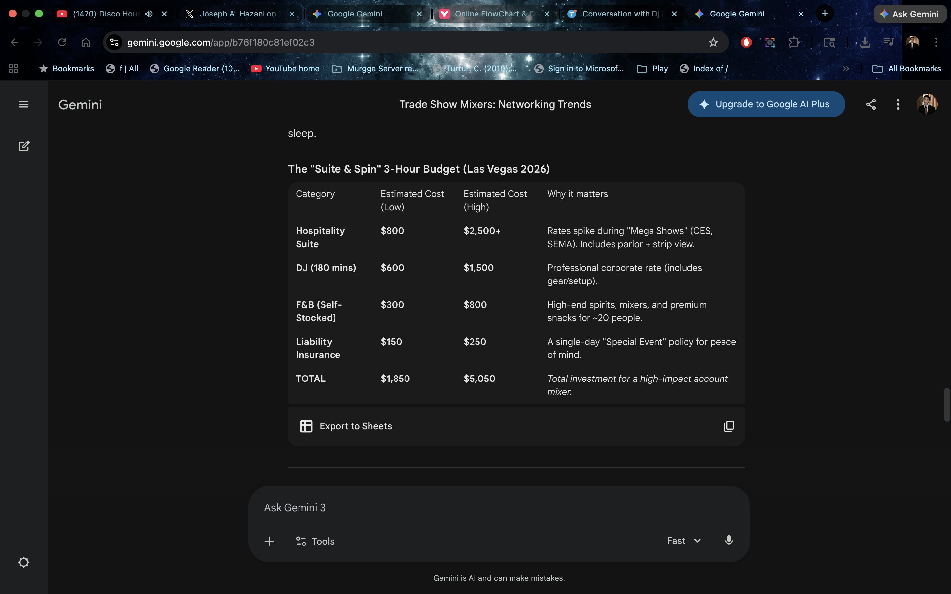Expand hidden bookmarks with double chevron
The image size is (951, 594).
point(846,68)
